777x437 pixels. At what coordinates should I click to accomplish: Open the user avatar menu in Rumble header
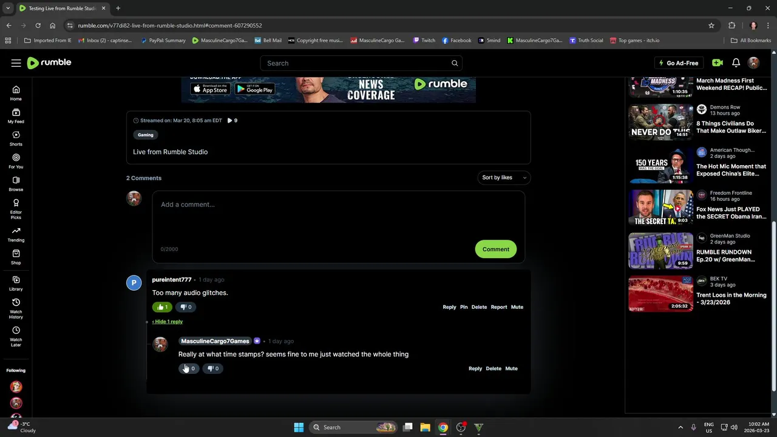754,63
